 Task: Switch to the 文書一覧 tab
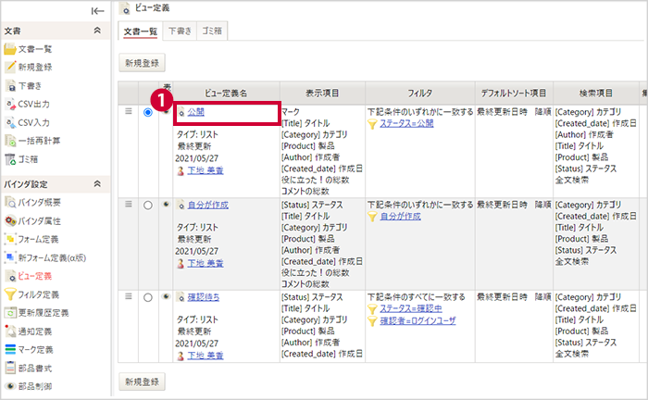click(x=141, y=31)
